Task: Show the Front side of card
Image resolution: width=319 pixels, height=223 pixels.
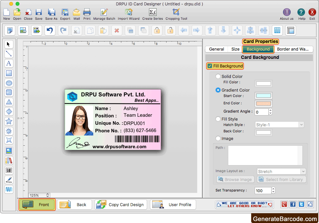Action: 37,205
